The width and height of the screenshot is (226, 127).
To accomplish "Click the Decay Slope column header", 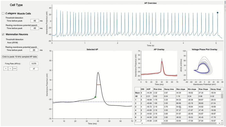I will [215, 89].
